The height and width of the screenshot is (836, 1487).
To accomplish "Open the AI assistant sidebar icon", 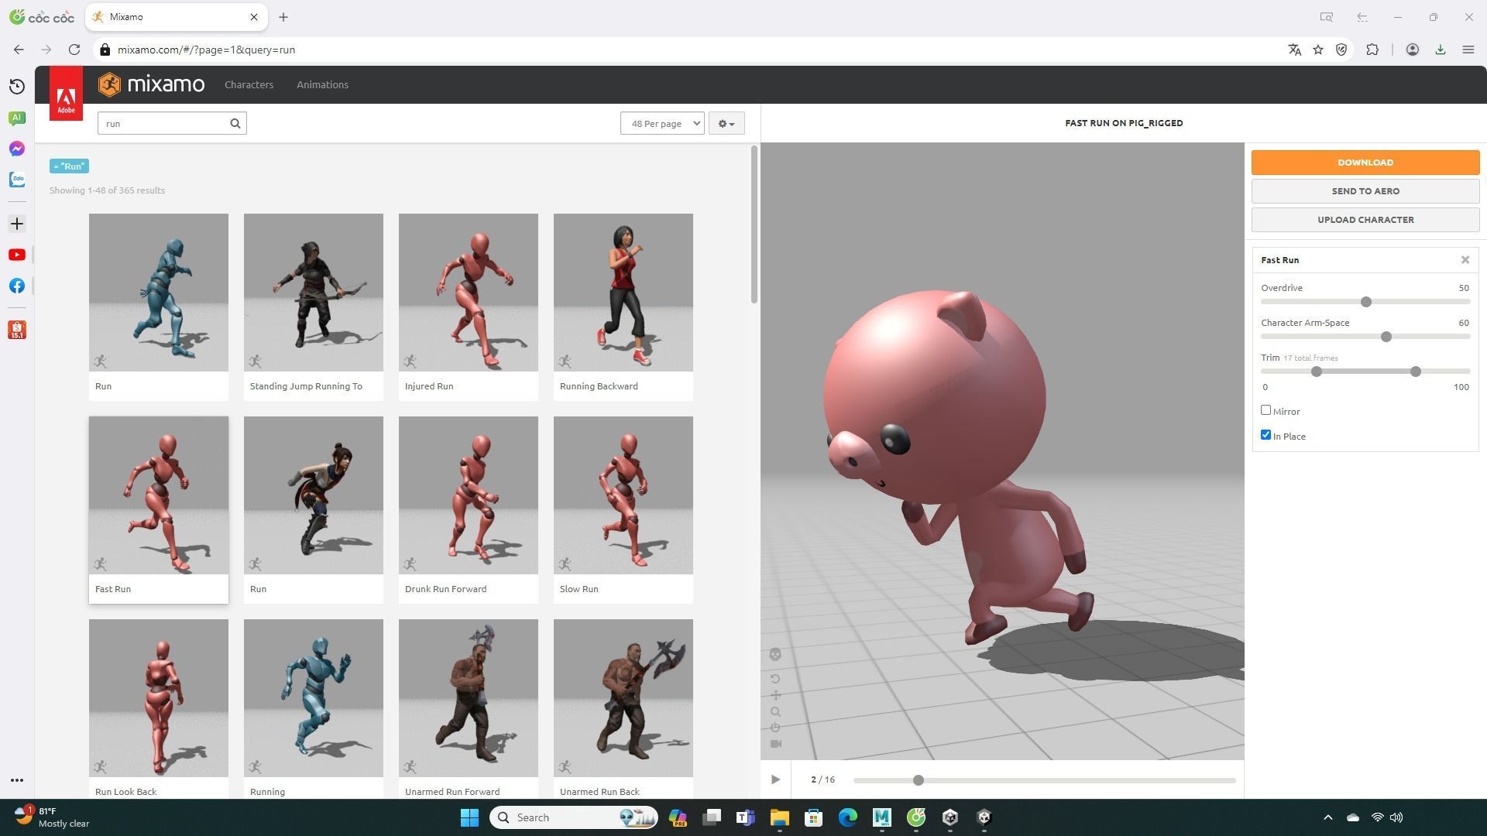I will point(17,118).
